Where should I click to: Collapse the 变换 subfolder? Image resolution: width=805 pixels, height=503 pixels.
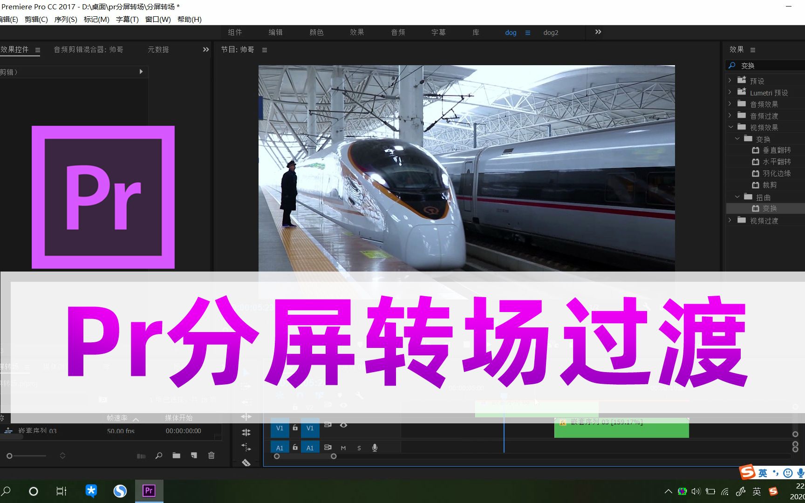737,139
